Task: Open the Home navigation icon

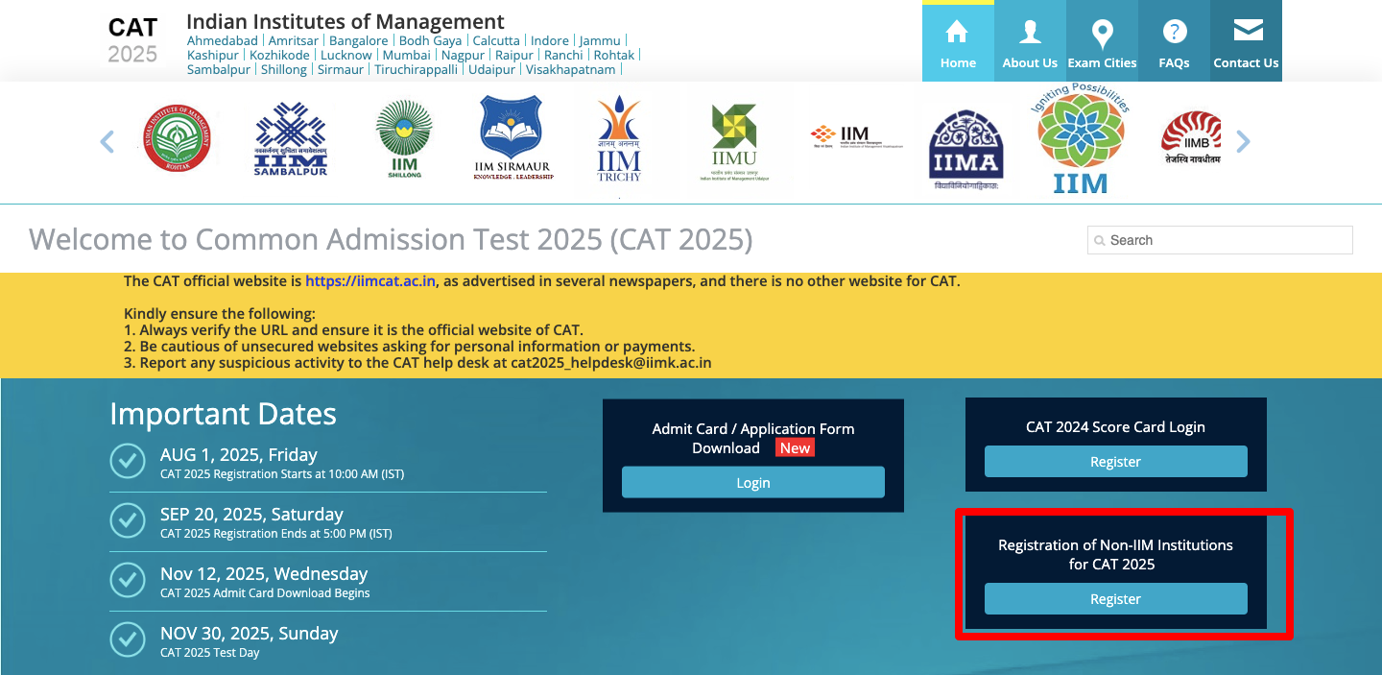Action: [957, 31]
